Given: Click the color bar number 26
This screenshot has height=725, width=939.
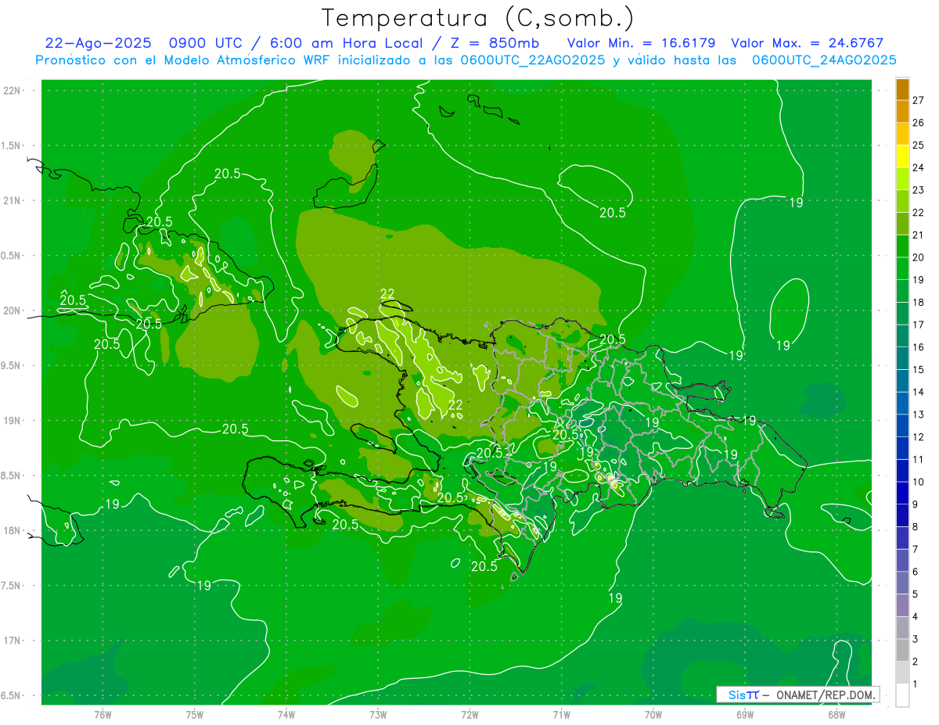Looking at the screenshot, I should click(x=919, y=123).
